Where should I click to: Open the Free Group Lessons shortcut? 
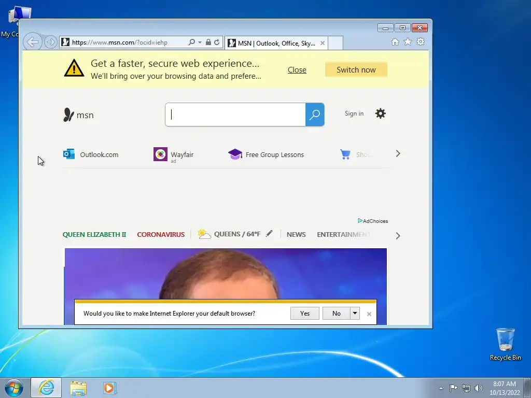(x=266, y=154)
